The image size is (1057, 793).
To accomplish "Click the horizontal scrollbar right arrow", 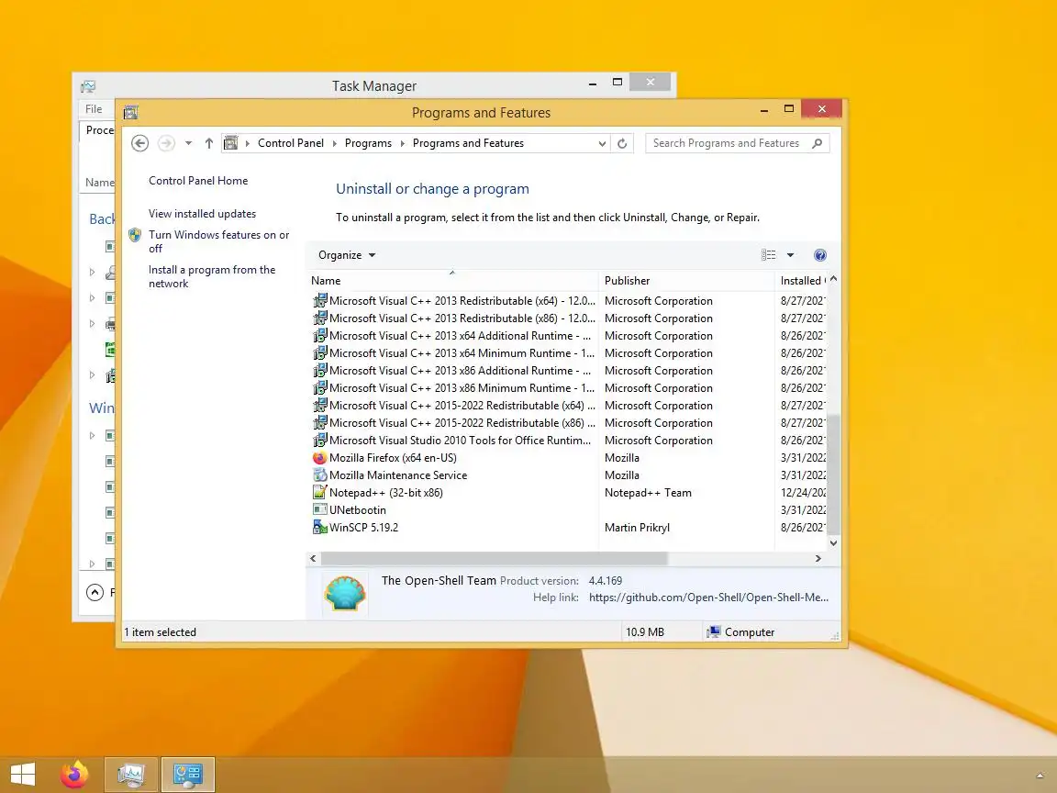I will 818,558.
